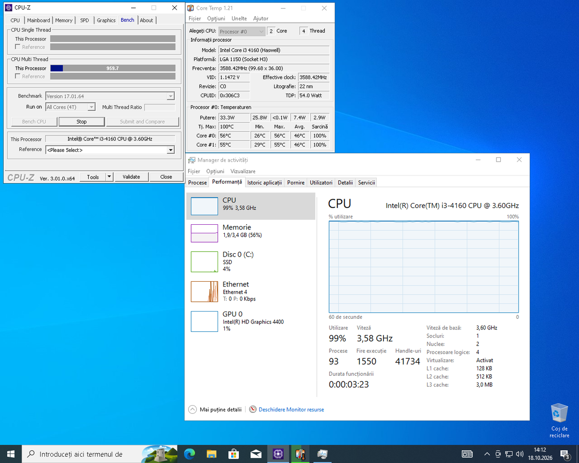Open the Procesor #0 CPU selector
Screen dimensions: 579x463
pyautogui.click(x=242, y=31)
